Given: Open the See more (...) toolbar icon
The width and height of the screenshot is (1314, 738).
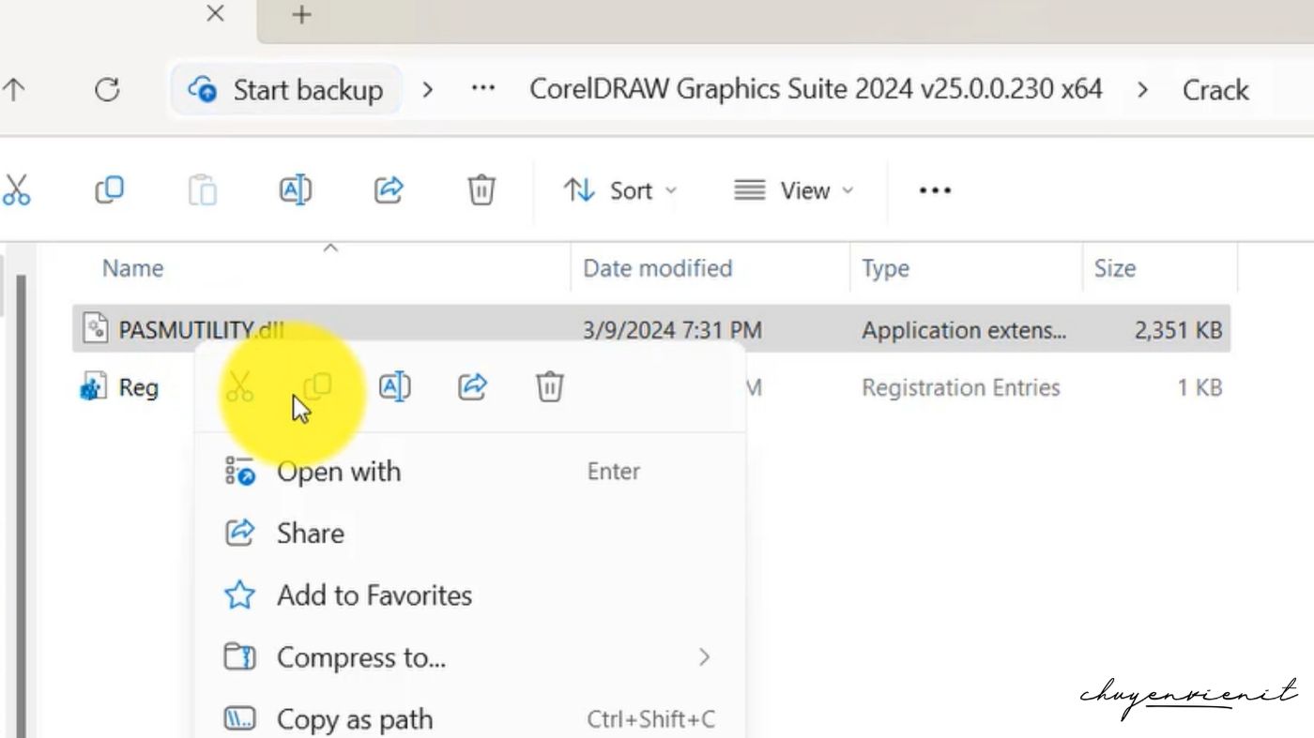Looking at the screenshot, I should tap(934, 190).
